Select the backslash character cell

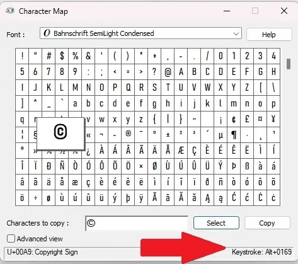[273, 88]
